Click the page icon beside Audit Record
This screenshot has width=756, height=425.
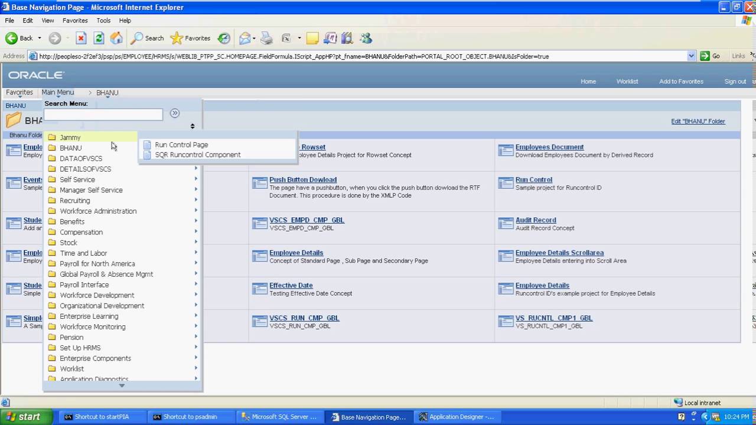click(506, 224)
